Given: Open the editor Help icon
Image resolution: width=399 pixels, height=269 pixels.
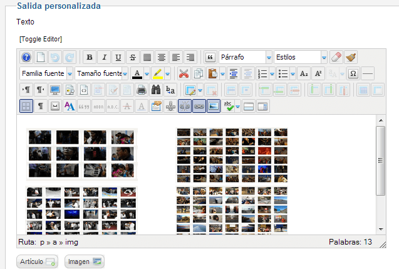Looking at the screenshot, I should click(x=26, y=57).
